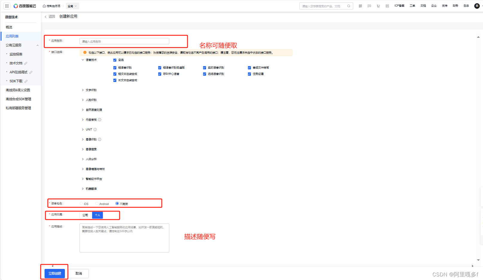
Task: Click link icon beside SDK下载
Action: (x=26, y=81)
